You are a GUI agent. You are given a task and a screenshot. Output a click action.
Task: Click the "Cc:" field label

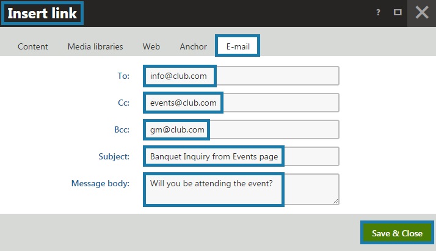tap(123, 103)
